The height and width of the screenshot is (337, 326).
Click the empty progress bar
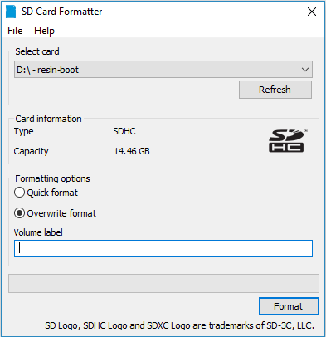pyautogui.click(x=163, y=283)
